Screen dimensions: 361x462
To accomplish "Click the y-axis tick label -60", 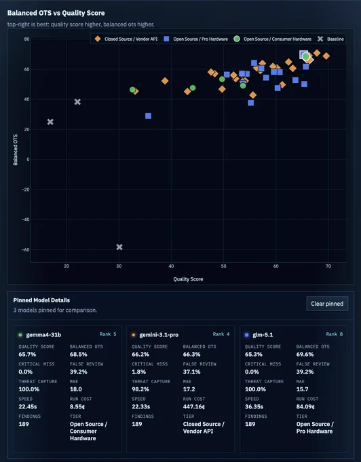I will [x=26, y=249].
